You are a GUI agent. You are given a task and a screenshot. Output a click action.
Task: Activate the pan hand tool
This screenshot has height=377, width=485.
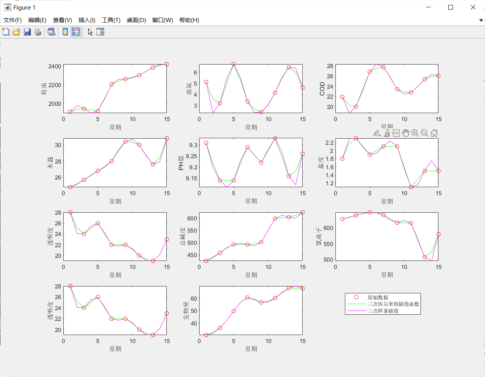click(x=406, y=133)
